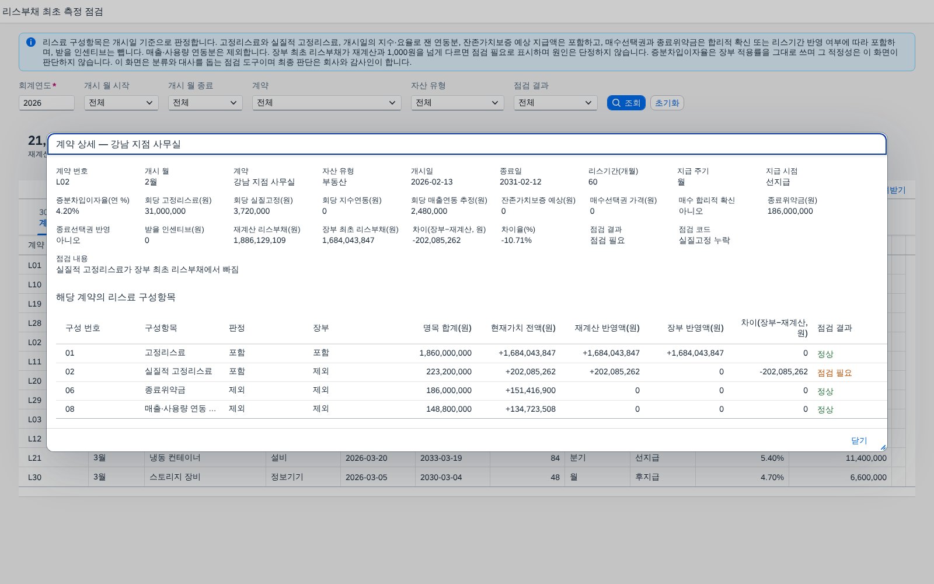Click the blue info icon in the notice banner
This screenshot has height=584, width=934.
(x=31, y=42)
